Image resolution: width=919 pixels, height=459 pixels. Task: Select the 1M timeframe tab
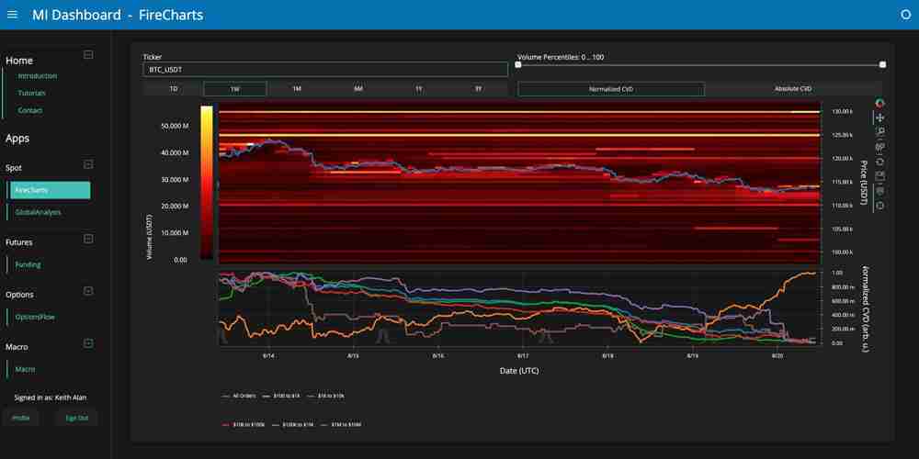pyautogui.click(x=297, y=89)
